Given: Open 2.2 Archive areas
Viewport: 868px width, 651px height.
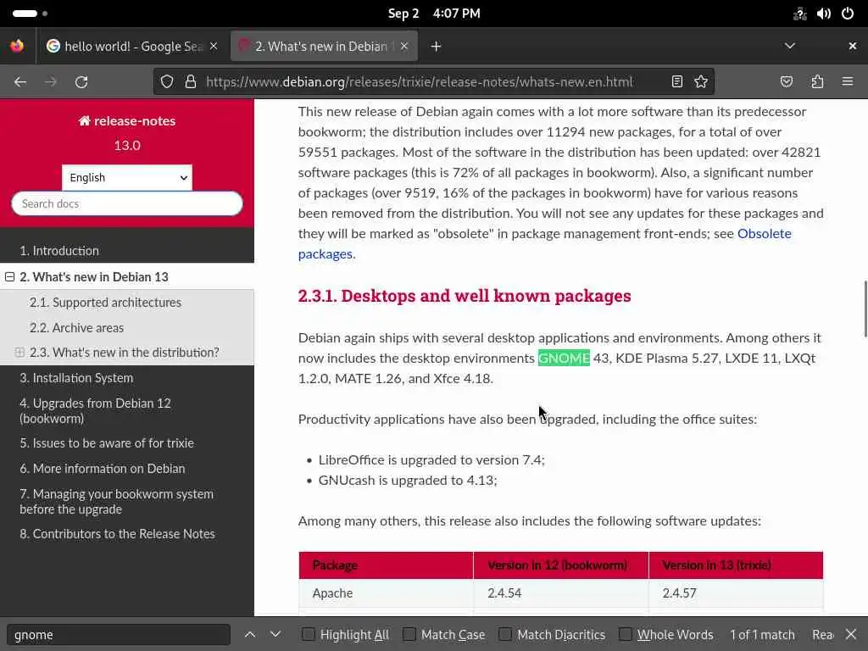Looking at the screenshot, I should (76, 328).
